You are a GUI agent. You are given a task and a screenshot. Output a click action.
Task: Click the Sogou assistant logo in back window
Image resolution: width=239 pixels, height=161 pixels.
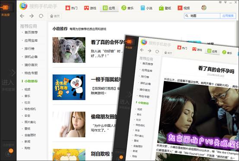(23, 6)
